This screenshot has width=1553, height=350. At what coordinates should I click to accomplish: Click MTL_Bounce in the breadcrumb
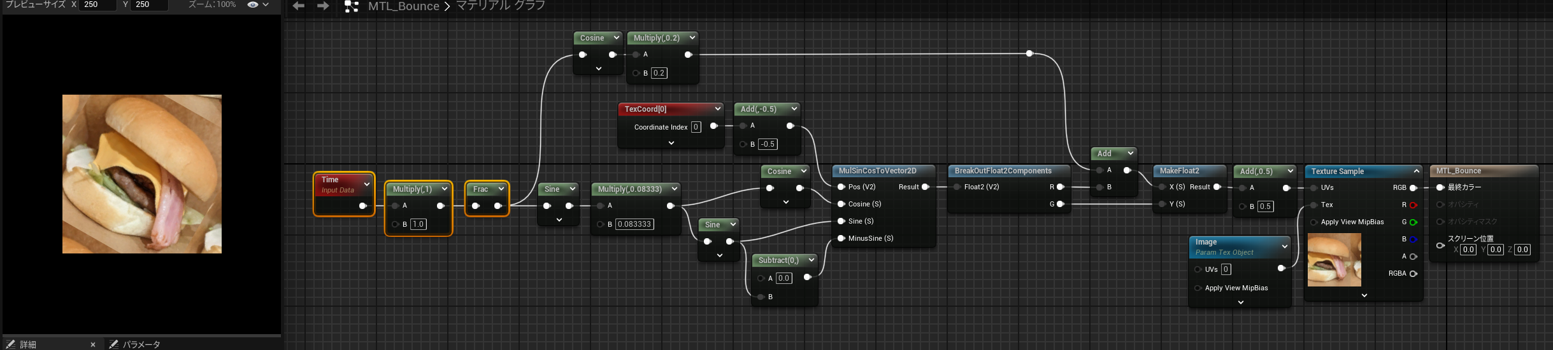click(404, 6)
